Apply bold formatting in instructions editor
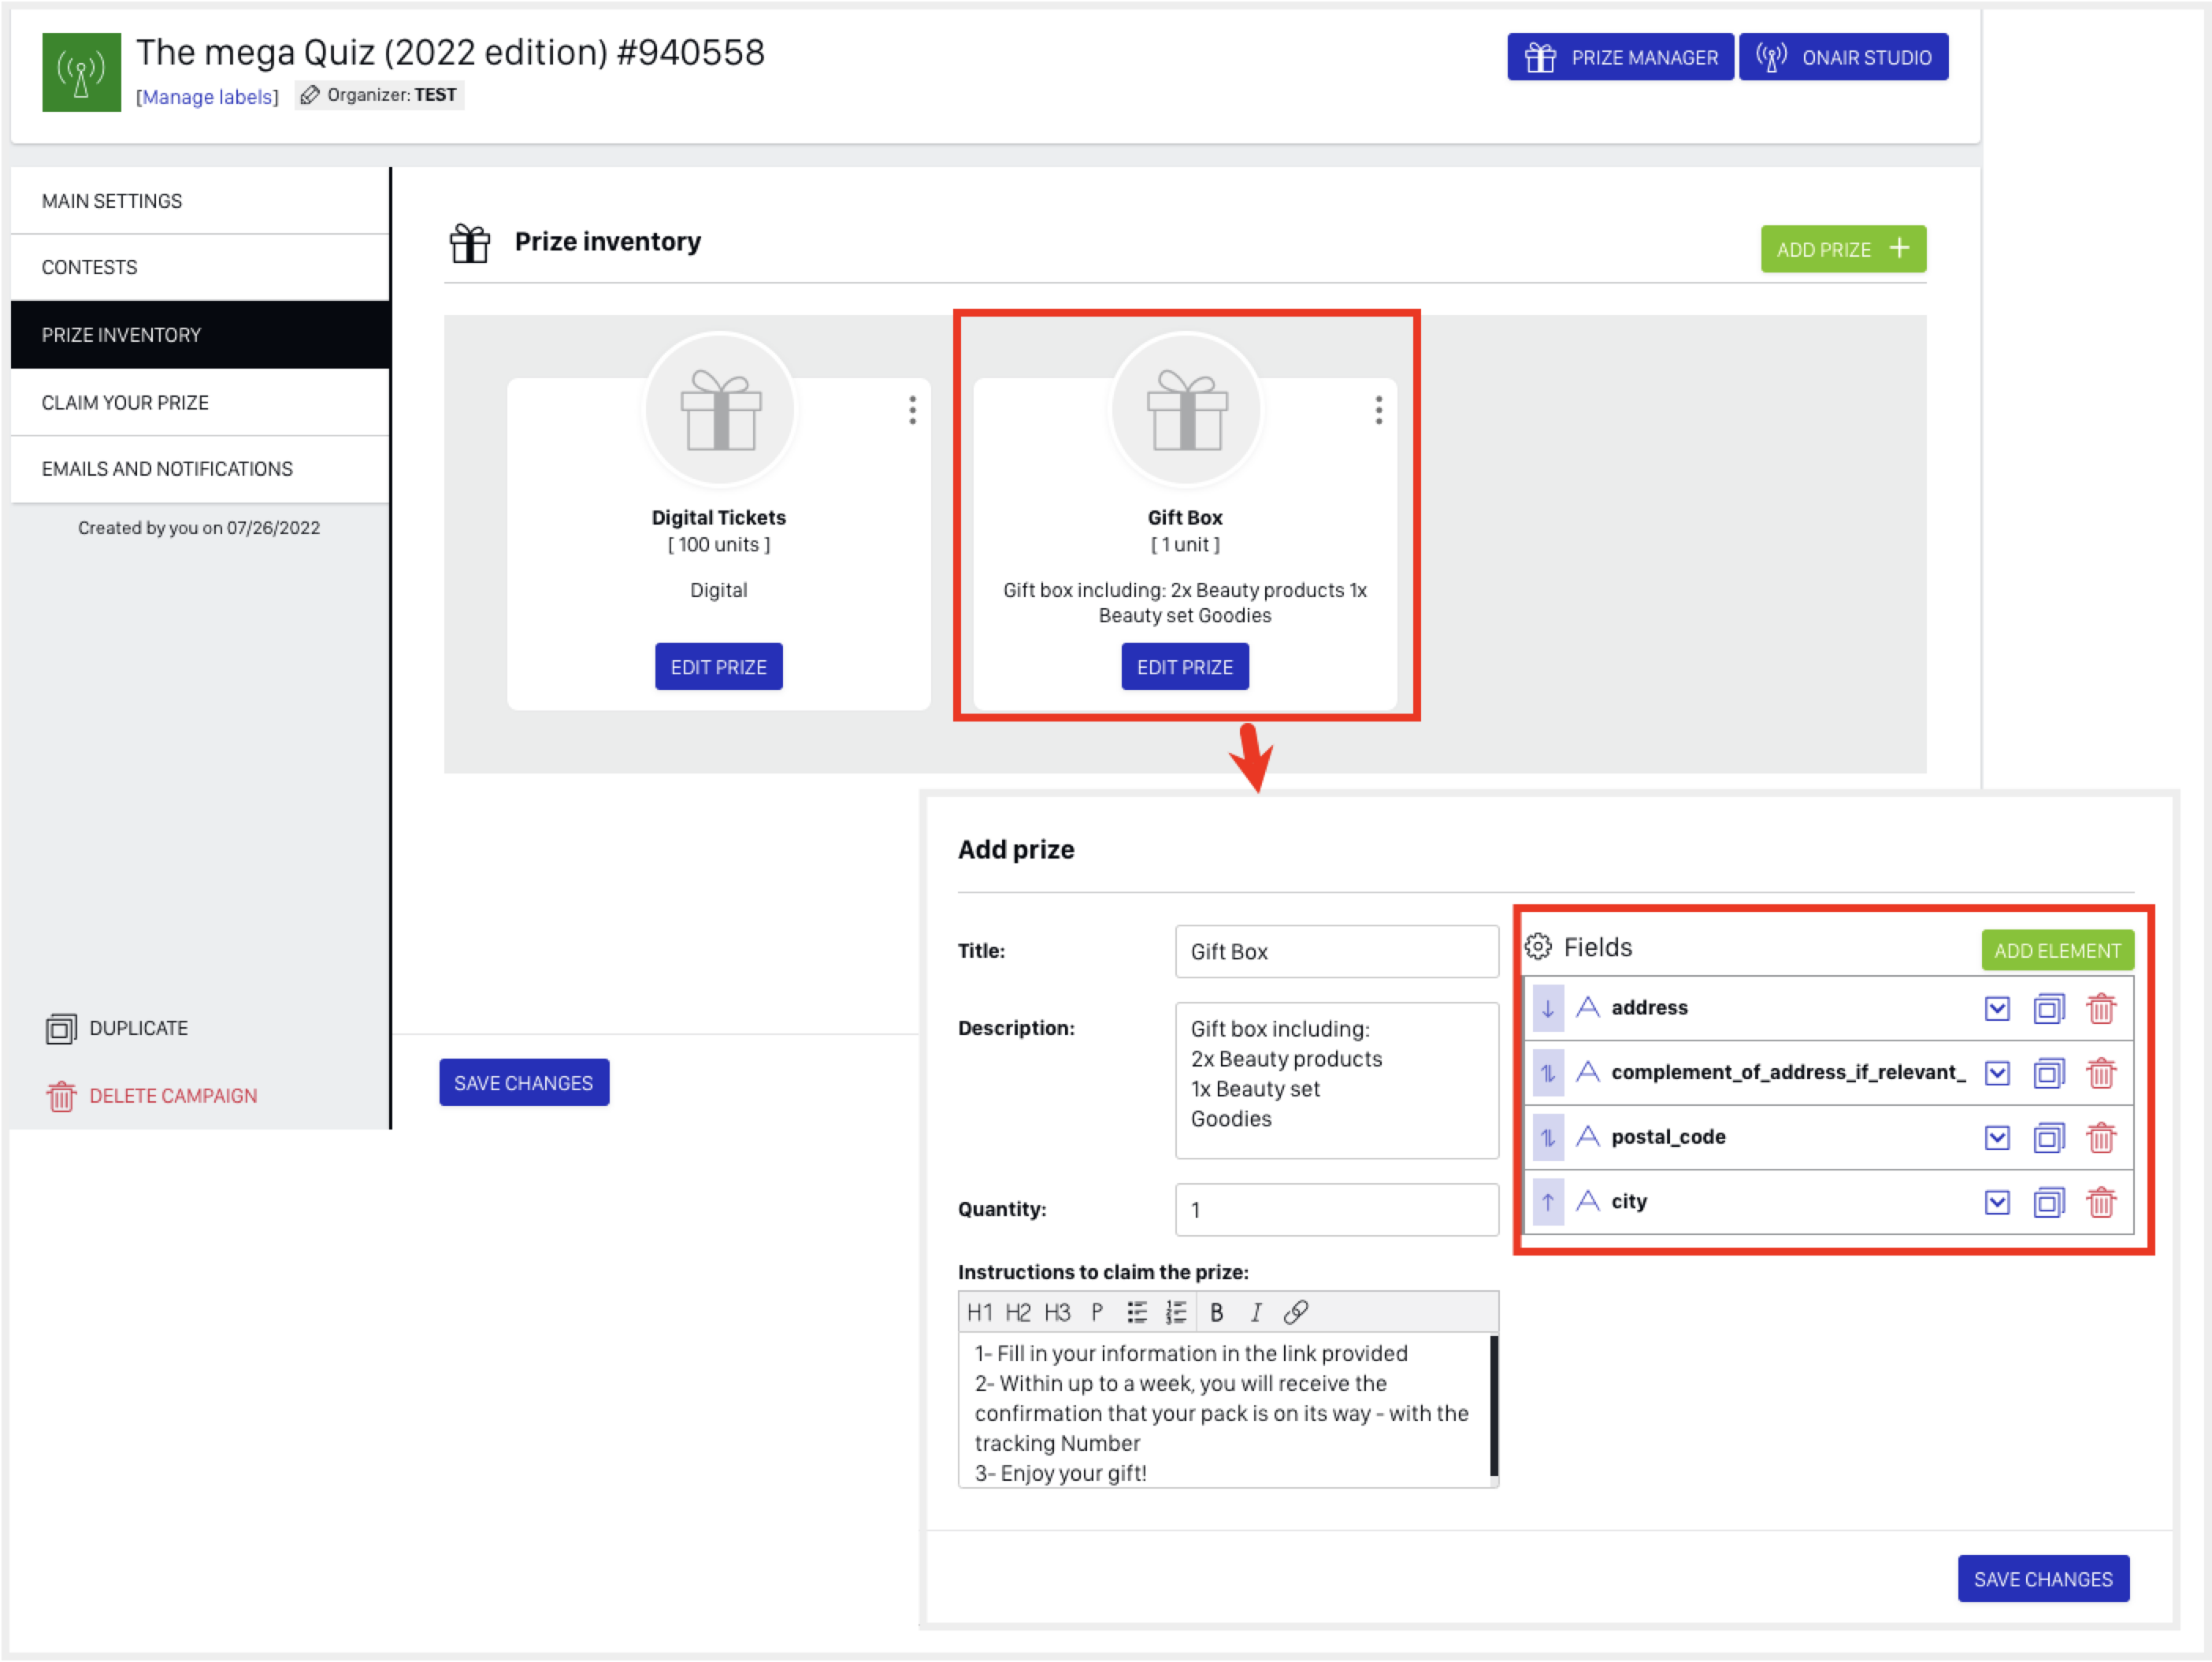The width and height of the screenshot is (2212, 1662). pyautogui.click(x=1216, y=1312)
